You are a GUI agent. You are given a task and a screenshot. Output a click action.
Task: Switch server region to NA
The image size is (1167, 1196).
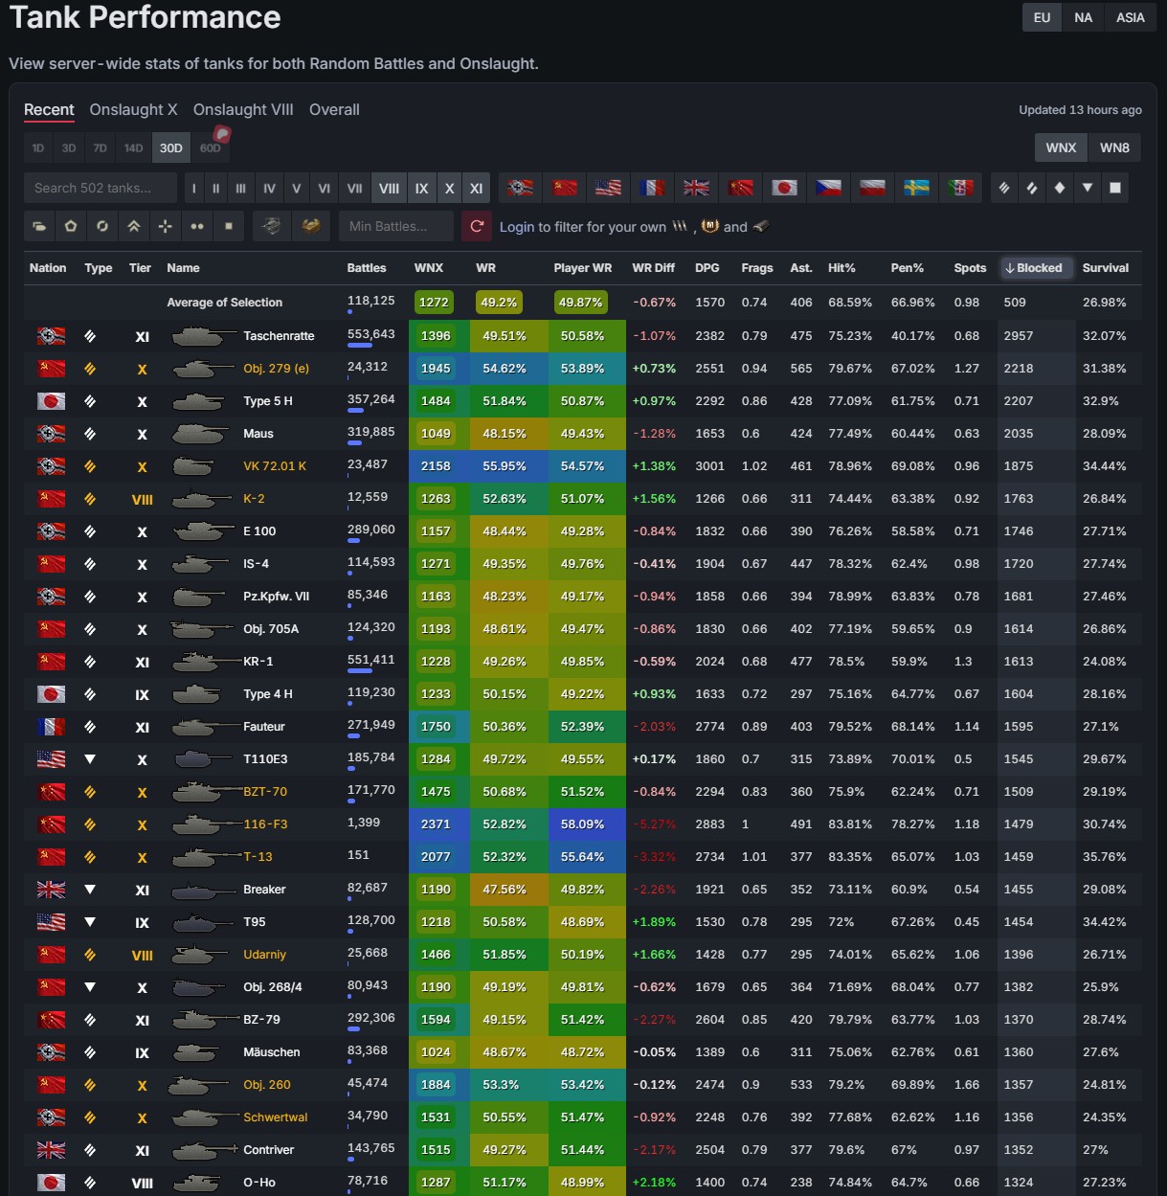coord(1083,17)
